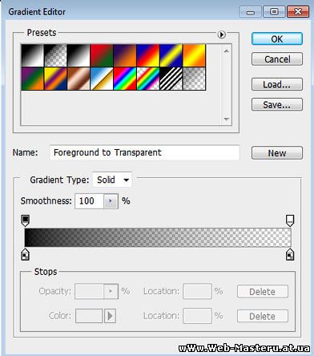Pick the rainbow spectrum gradient preset
The image size is (314, 356).
coord(125,79)
